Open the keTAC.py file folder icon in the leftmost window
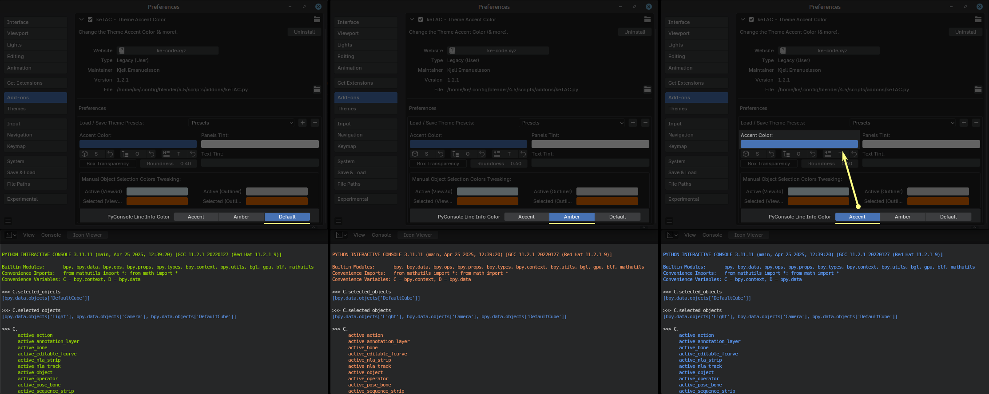This screenshot has width=989, height=394. 317,90
